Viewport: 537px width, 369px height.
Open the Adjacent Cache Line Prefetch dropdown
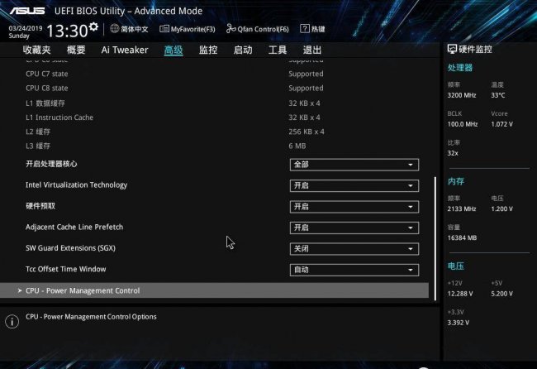pos(354,228)
